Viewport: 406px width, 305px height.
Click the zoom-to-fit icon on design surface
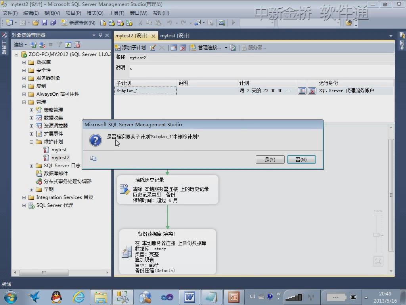pyautogui.click(x=378, y=261)
